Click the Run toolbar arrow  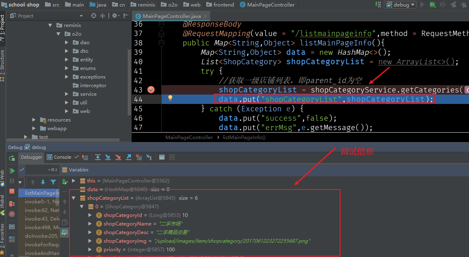(422, 5)
